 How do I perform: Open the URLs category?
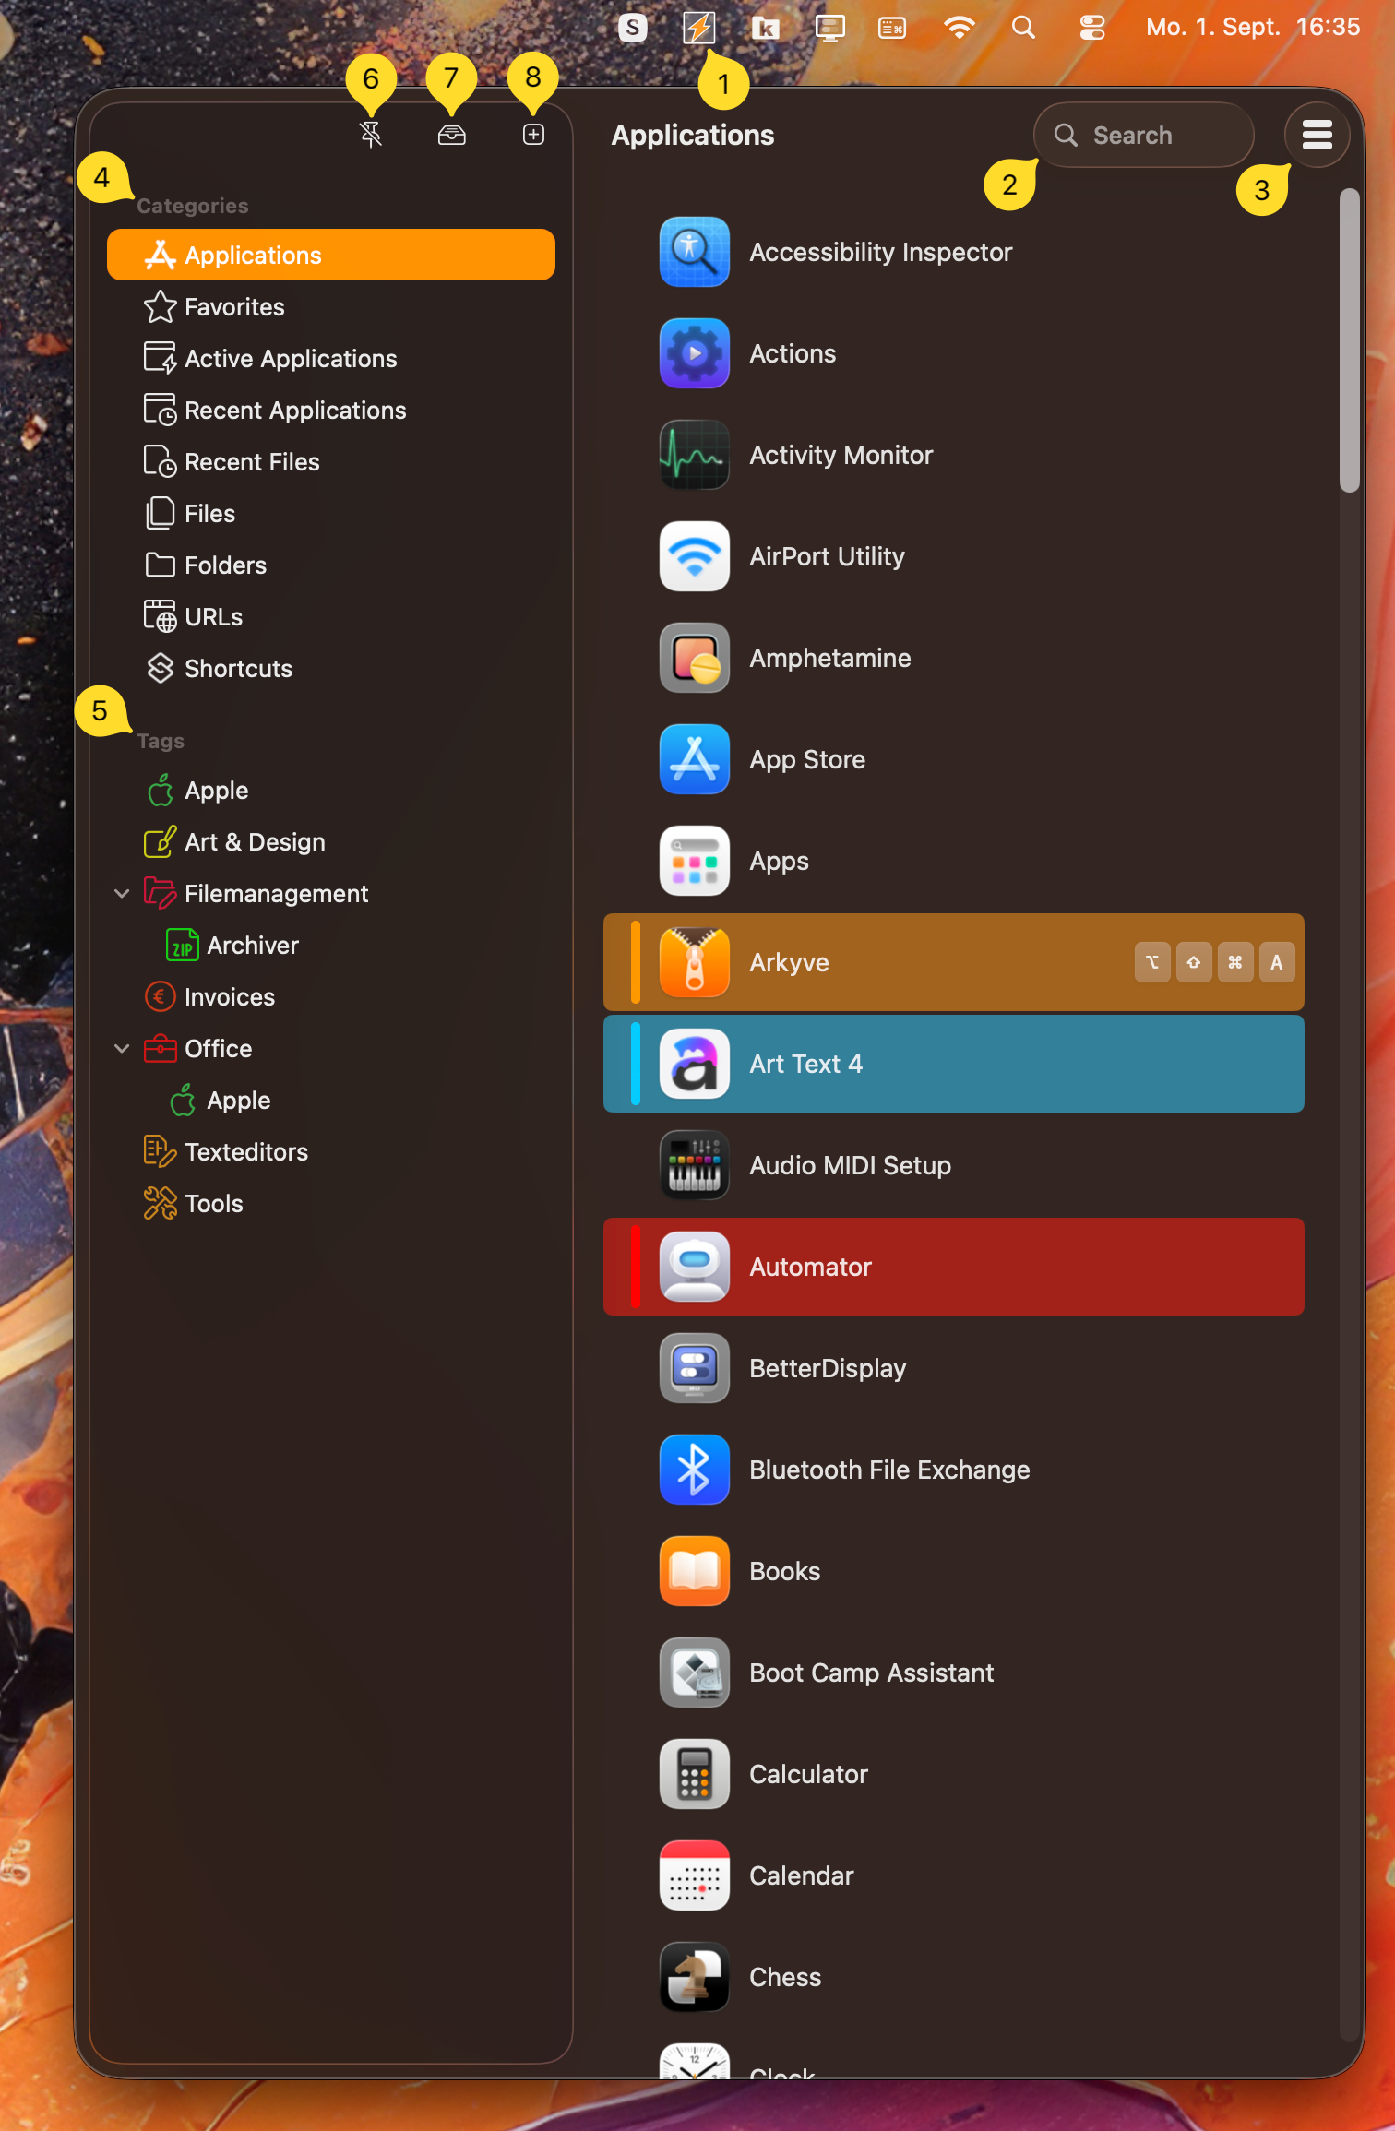(331, 616)
